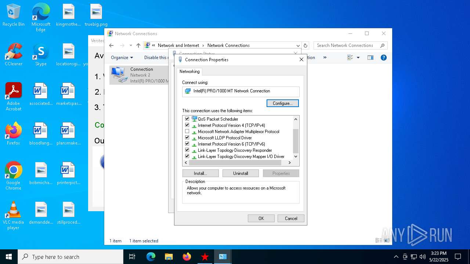Toggle Internet Protocol Version 4 checkbox
470x264 pixels.
coord(187,125)
